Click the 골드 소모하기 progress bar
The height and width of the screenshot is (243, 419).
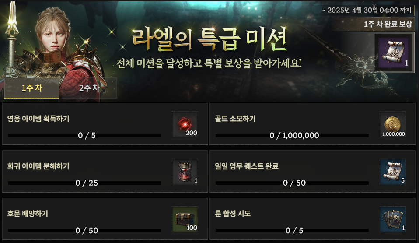[x=292, y=136]
